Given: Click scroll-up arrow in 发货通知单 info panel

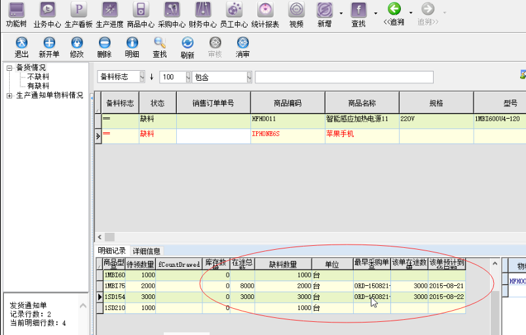Looking at the screenshot, I should point(83,305).
